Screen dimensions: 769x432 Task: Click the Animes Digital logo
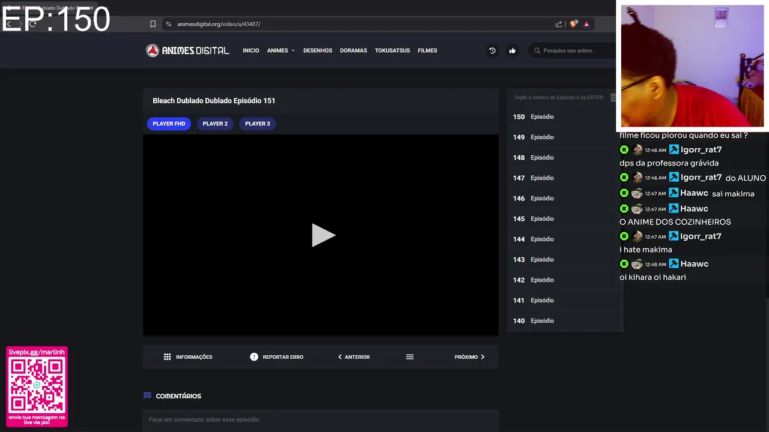pyautogui.click(x=187, y=50)
